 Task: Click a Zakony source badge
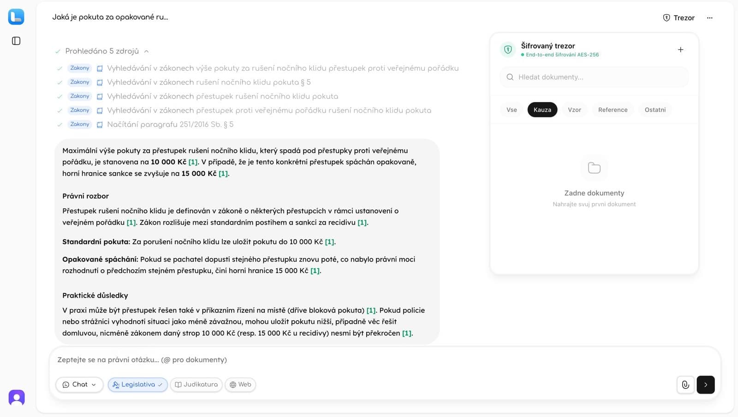point(79,68)
